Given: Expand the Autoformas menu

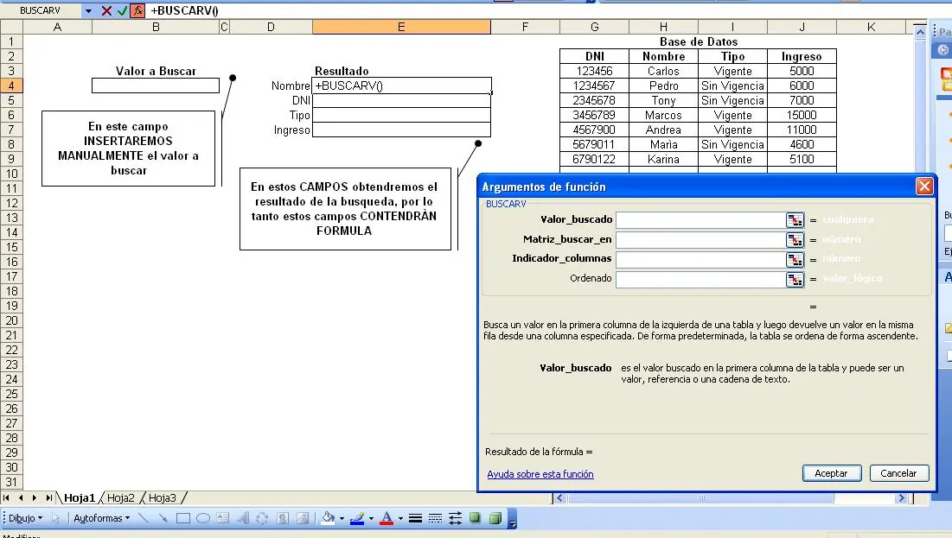Looking at the screenshot, I should point(101,518).
